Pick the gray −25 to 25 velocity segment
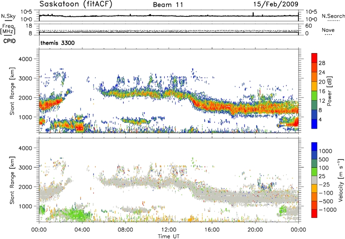Viewport: 345px width, 239px height. [314, 180]
